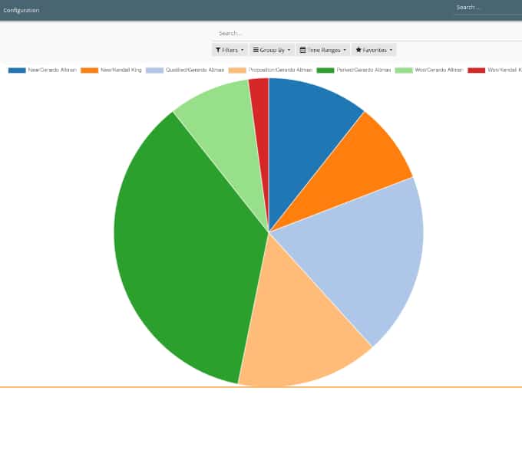The width and height of the screenshot is (522, 460).
Task: Click the New/Kendall King legend label
Action: click(121, 70)
